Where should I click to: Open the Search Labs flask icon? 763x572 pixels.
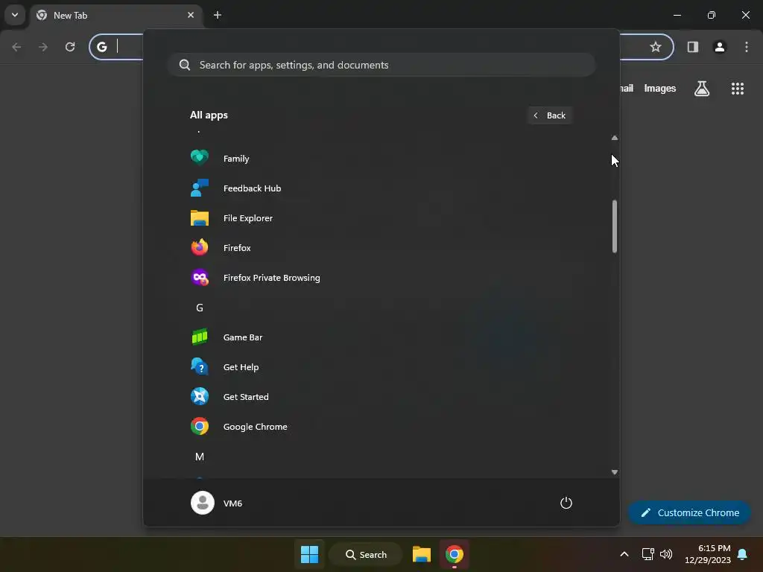click(702, 89)
